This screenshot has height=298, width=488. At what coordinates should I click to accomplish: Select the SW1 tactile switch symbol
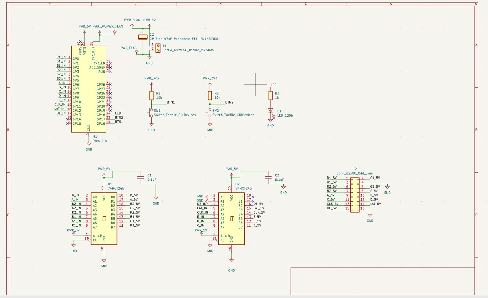[x=151, y=113]
